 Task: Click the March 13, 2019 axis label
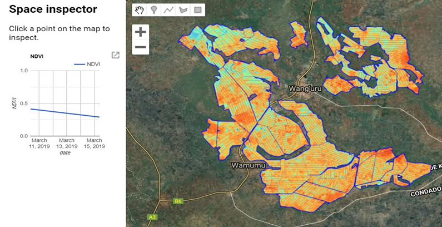tap(67, 143)
